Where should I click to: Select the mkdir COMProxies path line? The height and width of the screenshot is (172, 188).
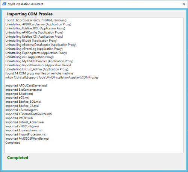coord(52,78)
